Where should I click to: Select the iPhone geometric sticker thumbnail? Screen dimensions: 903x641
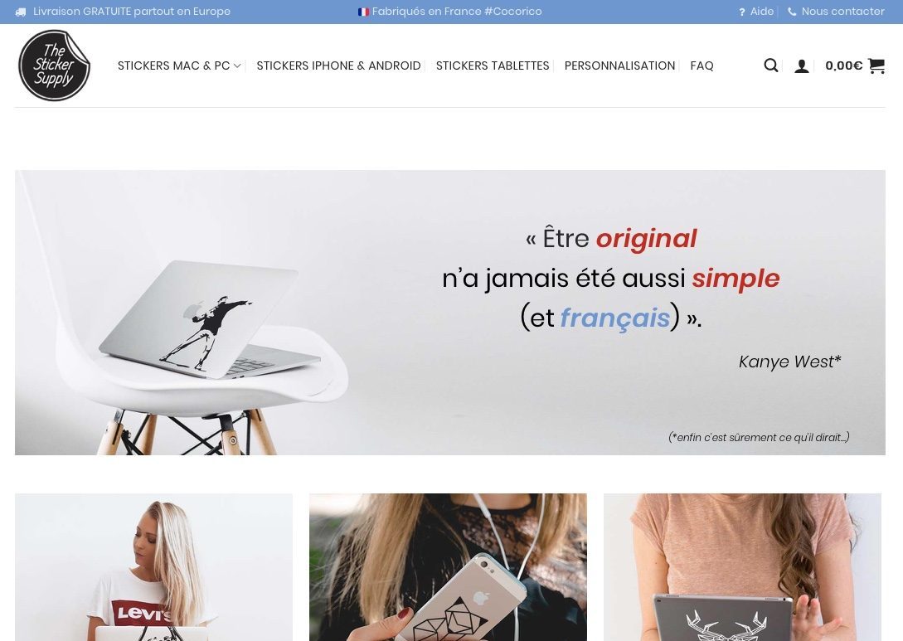pos(448,567)
